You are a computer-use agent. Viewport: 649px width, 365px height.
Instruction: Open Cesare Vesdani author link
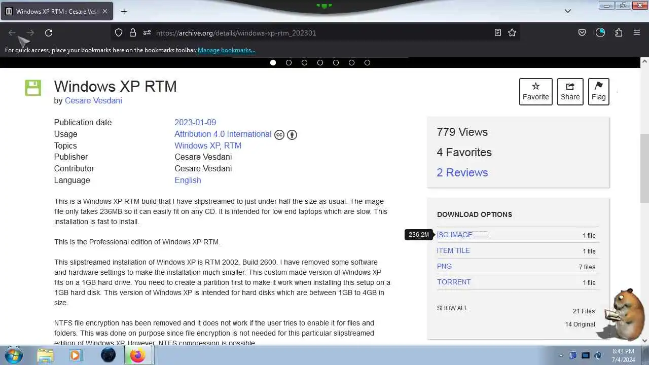[93, 100]
